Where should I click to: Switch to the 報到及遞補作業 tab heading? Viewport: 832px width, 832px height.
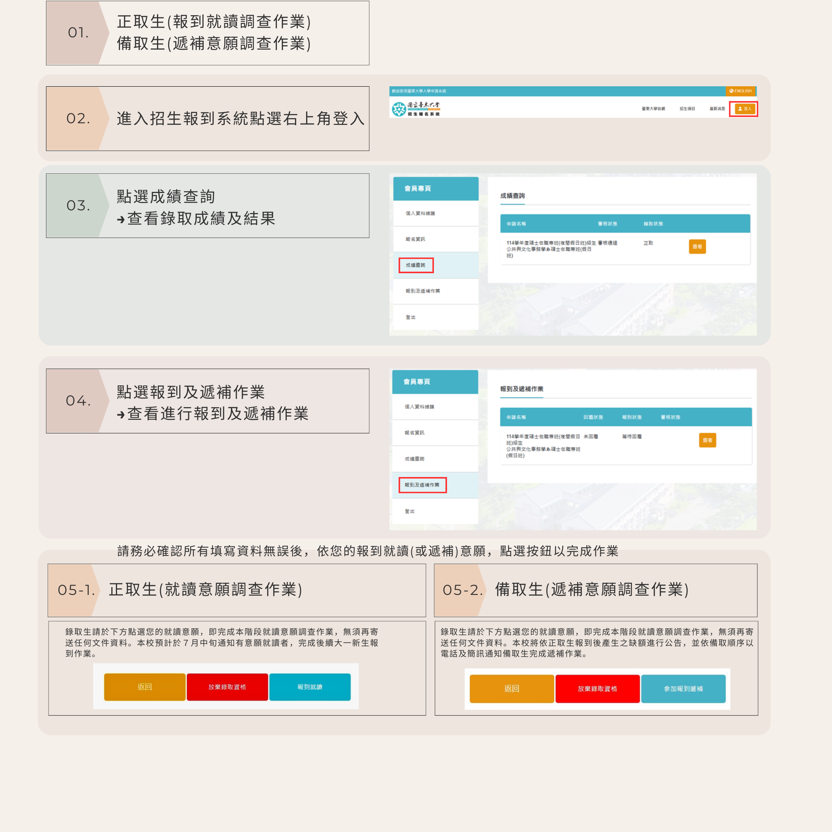pos(523,389)
